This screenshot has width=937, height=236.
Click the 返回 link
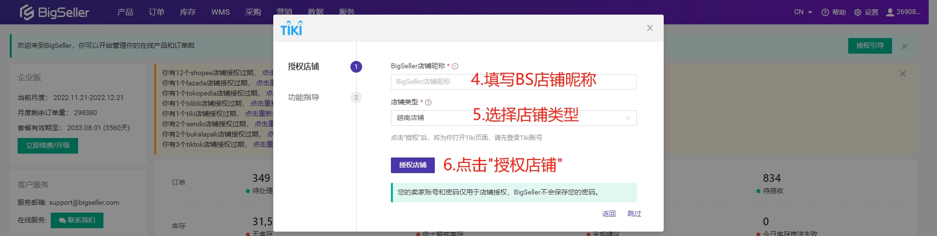609,214
